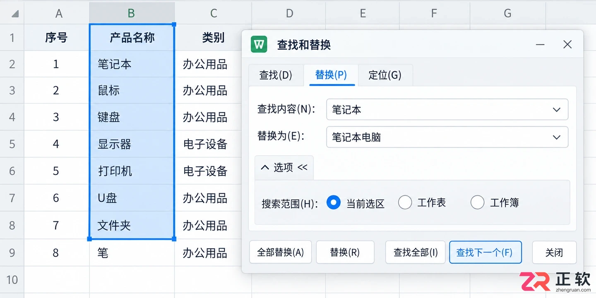The width and height of the screenshot is (596, 298).
Task: Click the 序号 header cell
Action: point(57,38)
